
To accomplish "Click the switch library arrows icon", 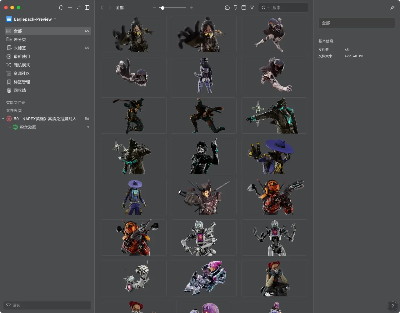I will (x=79, y=8).
